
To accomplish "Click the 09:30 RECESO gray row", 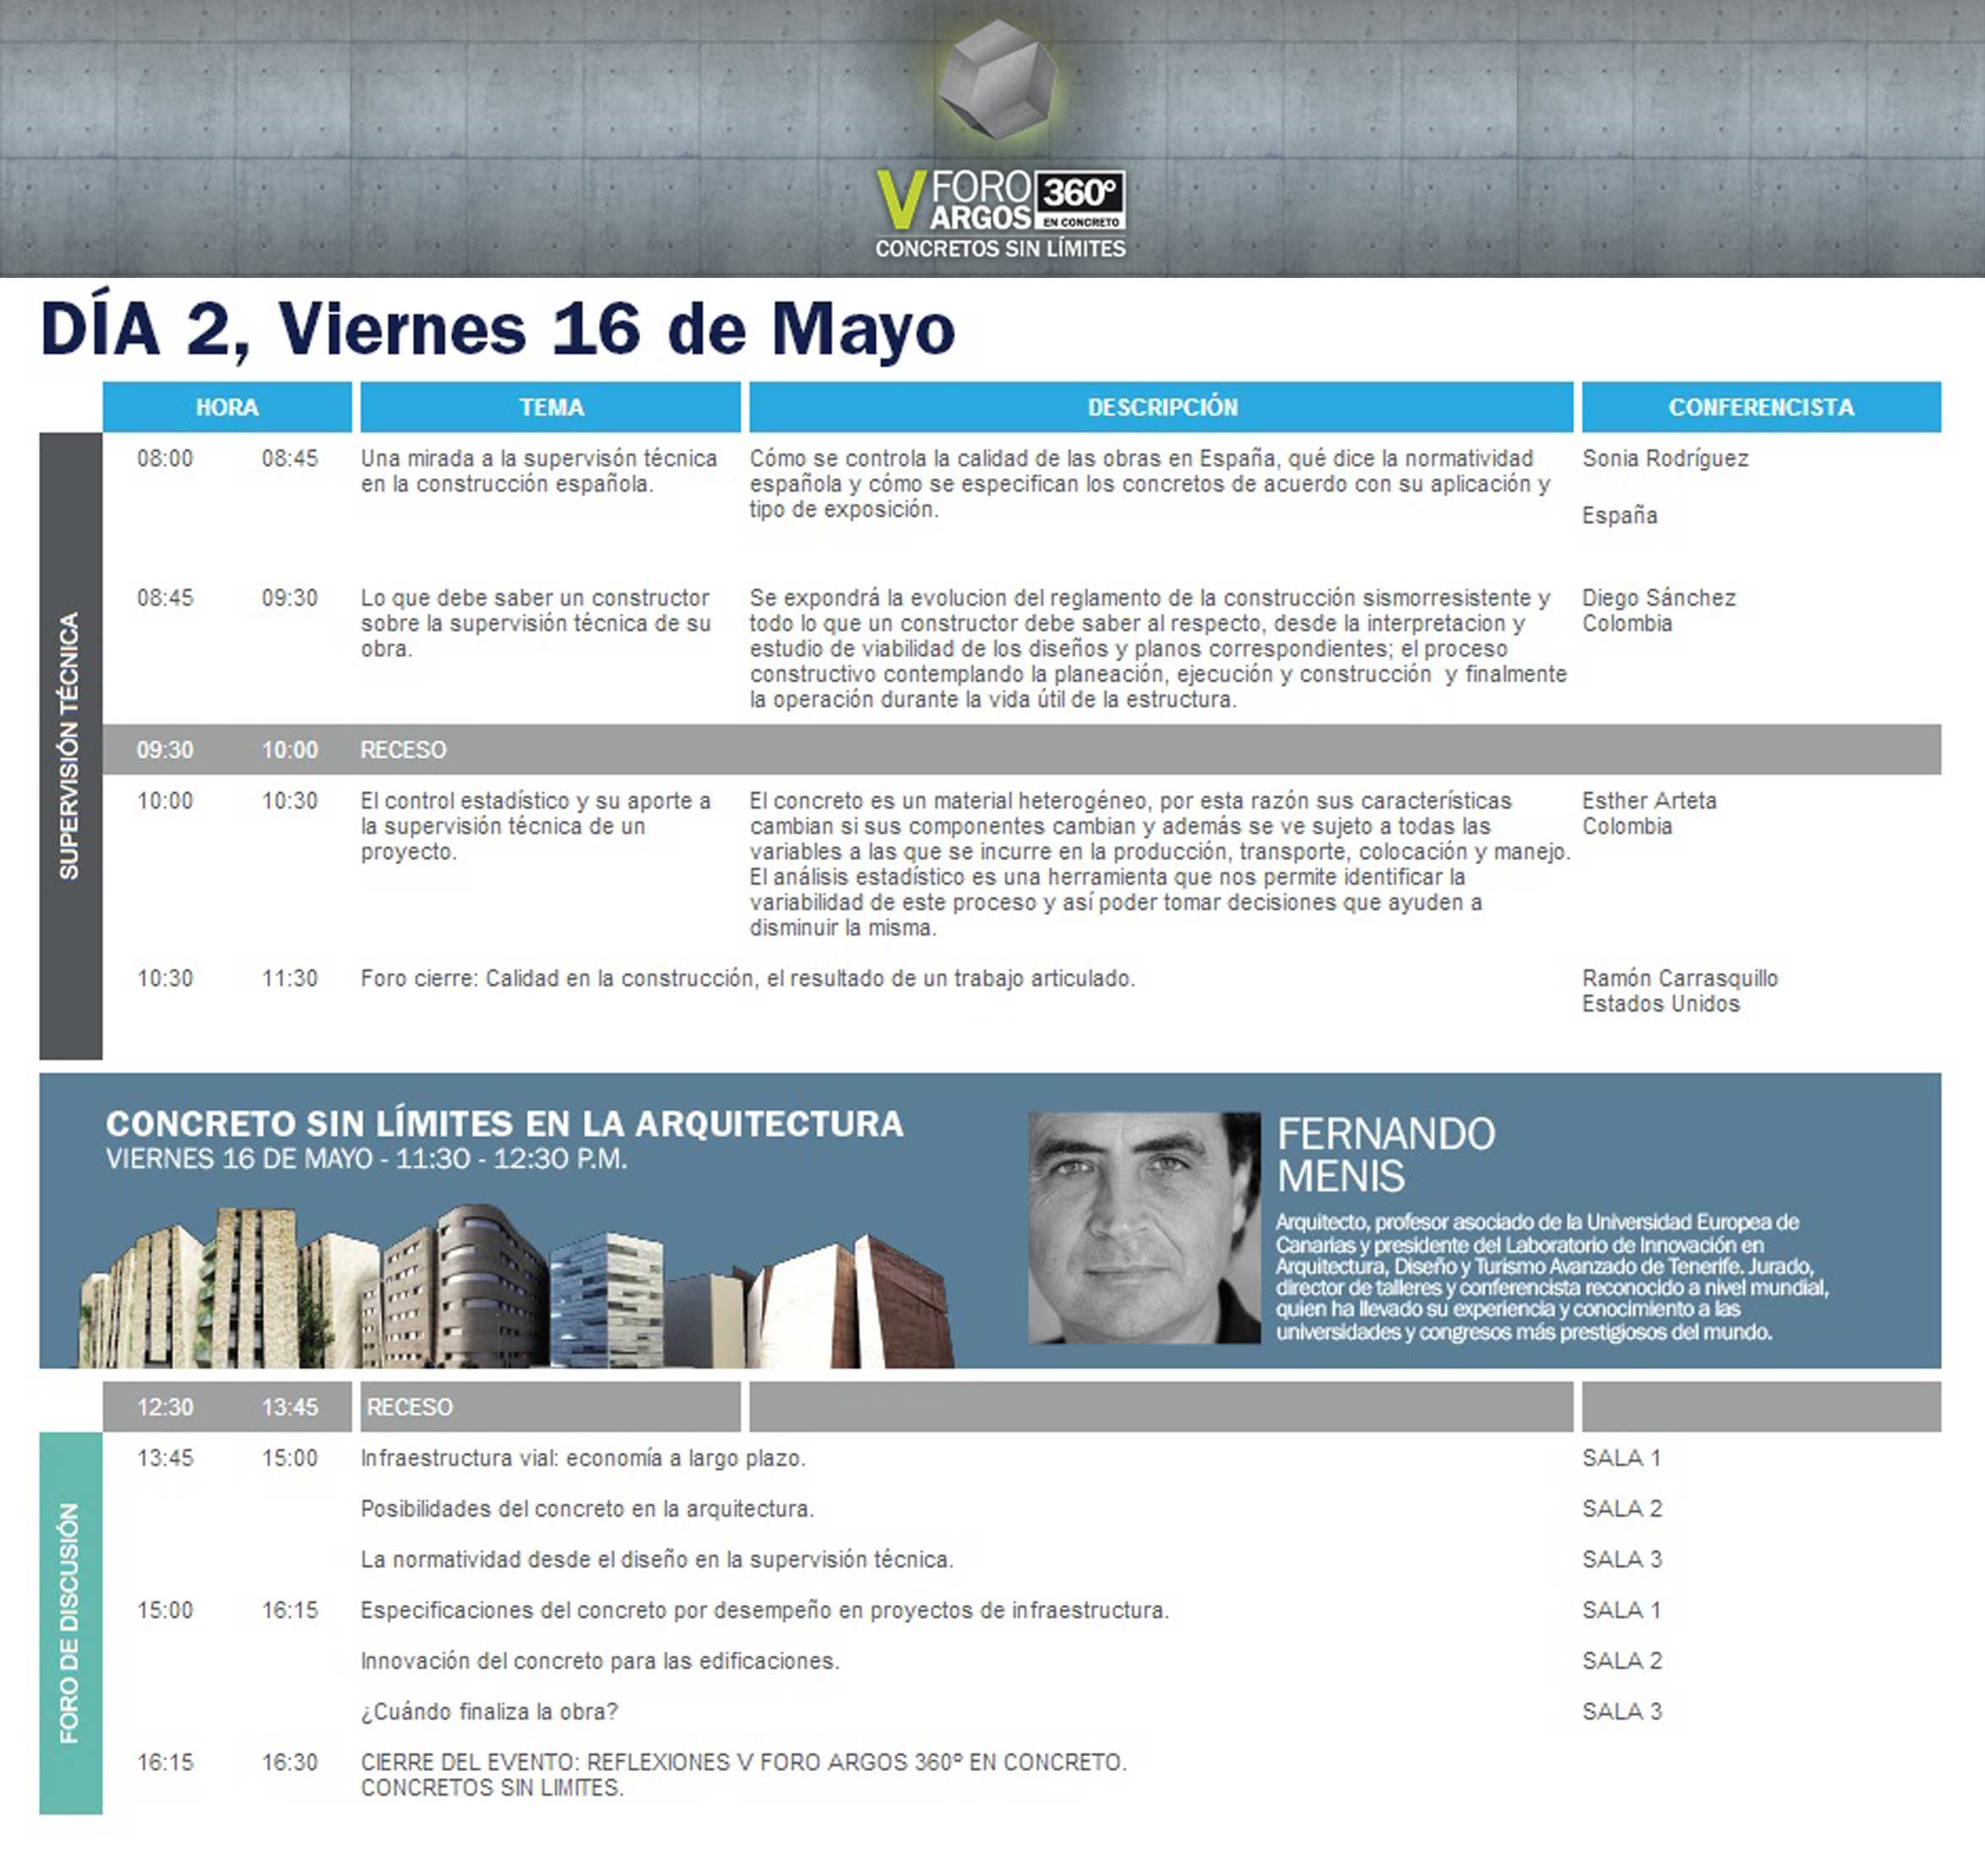I will click(x=403, y=750).
